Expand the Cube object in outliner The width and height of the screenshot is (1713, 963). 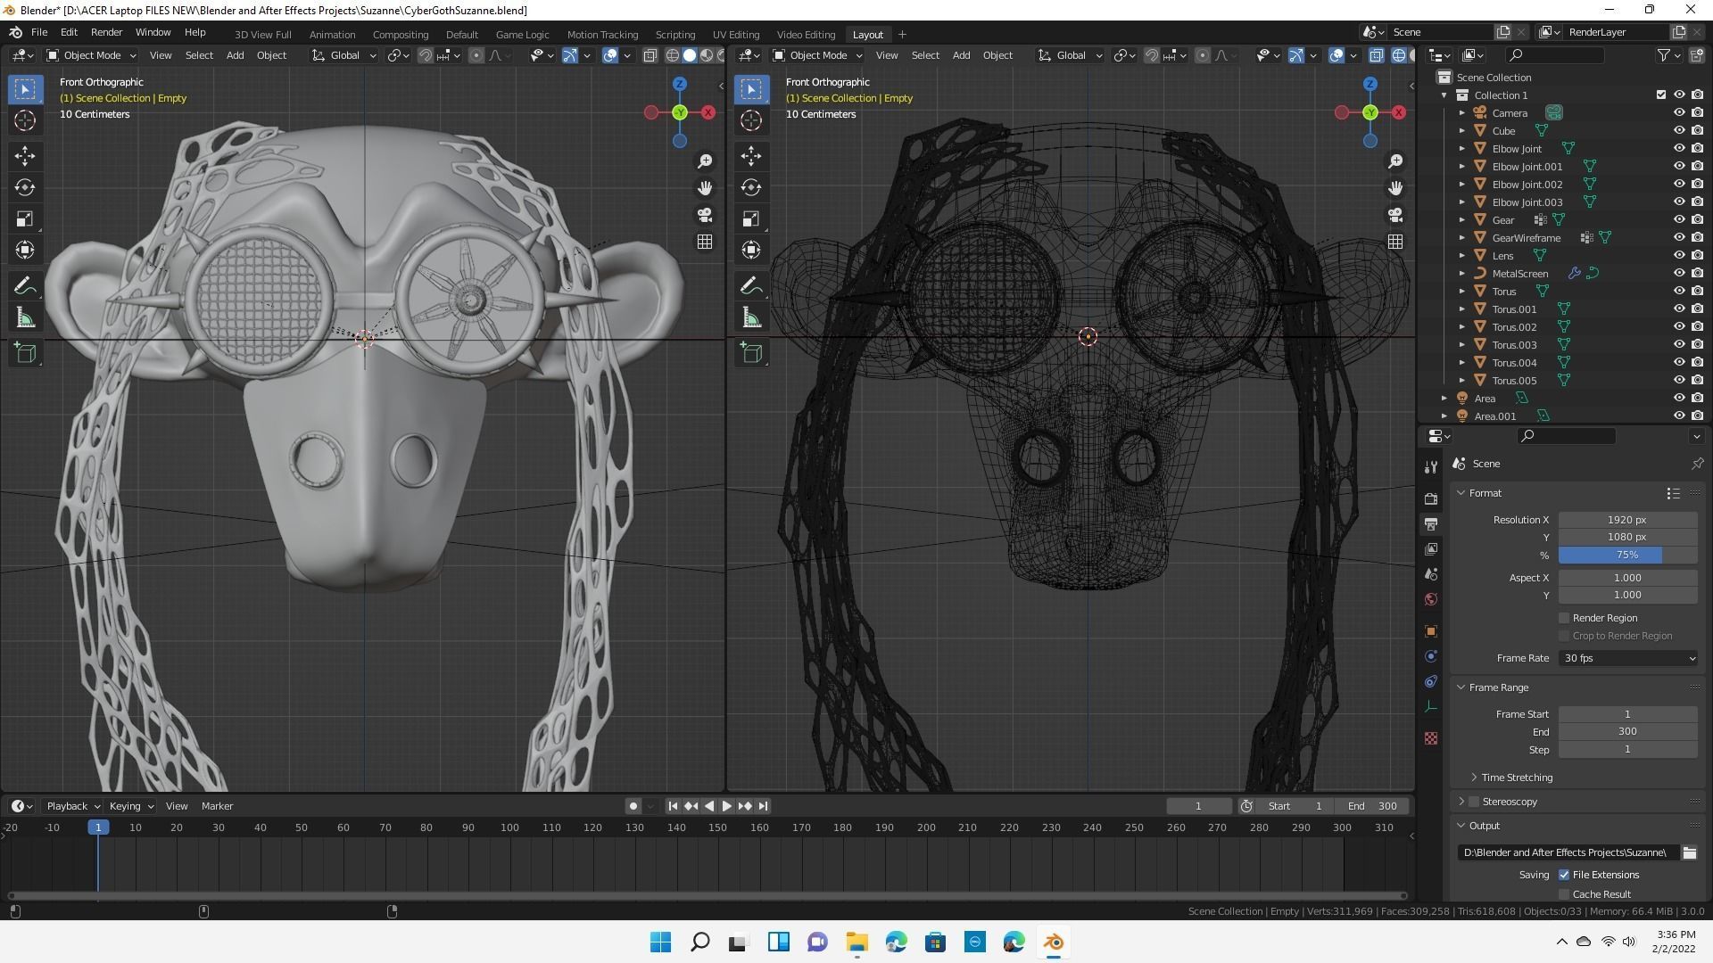(1462, 130)
